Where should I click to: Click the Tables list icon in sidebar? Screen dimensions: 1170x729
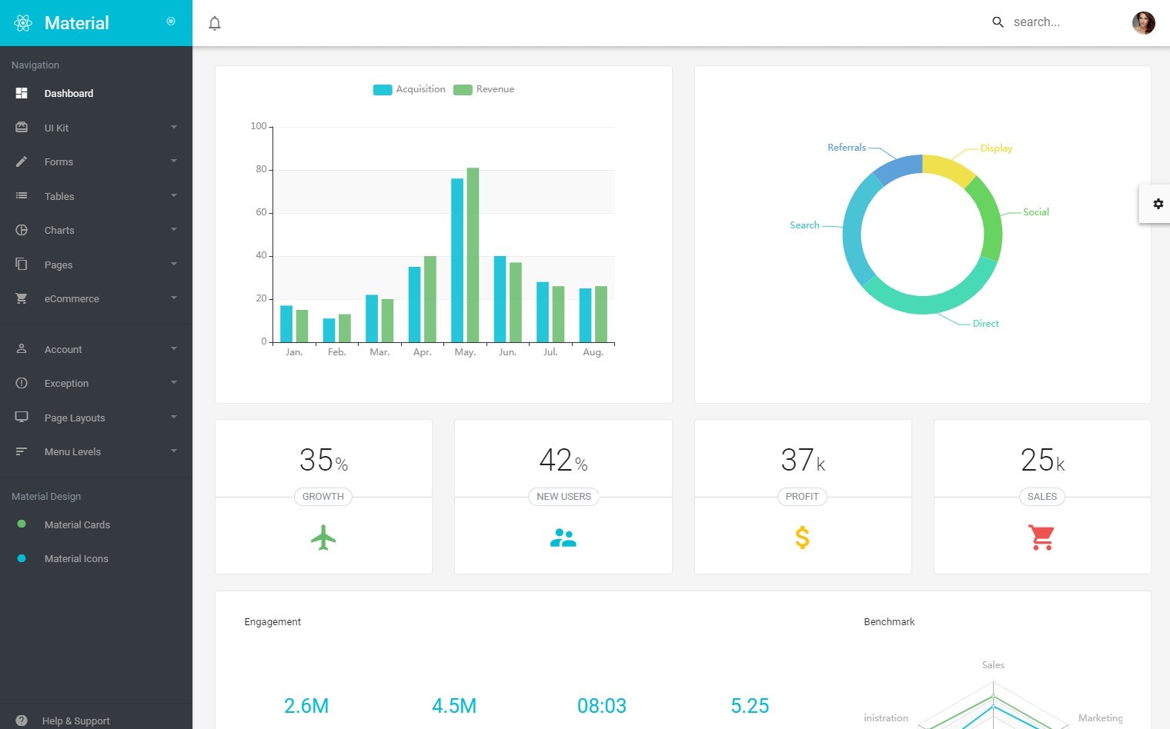[22, 196]
